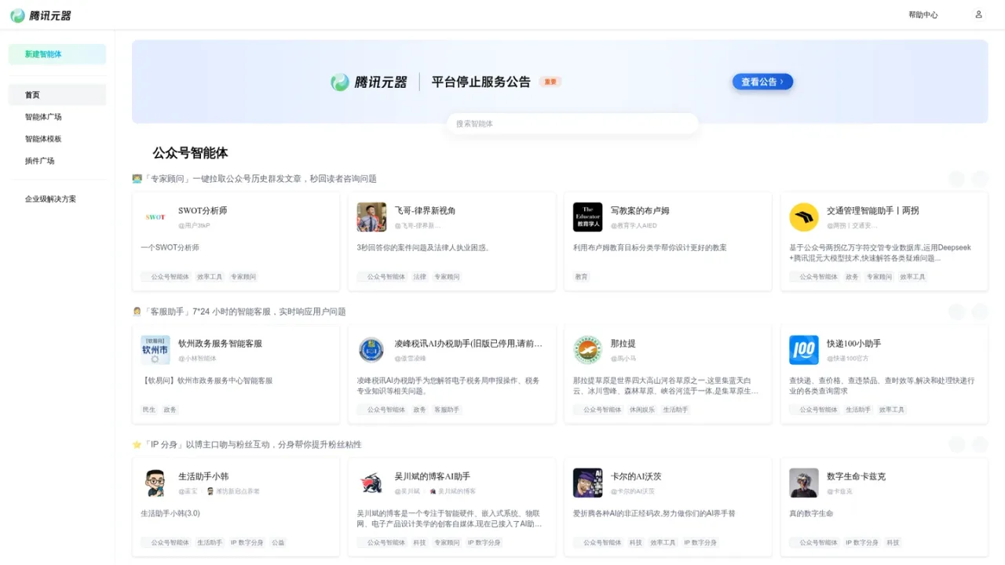Viewport: 1005px width, 565px height.
Task: Click the 法律 tag on the 飞哥 card
Action: point(420,277)
